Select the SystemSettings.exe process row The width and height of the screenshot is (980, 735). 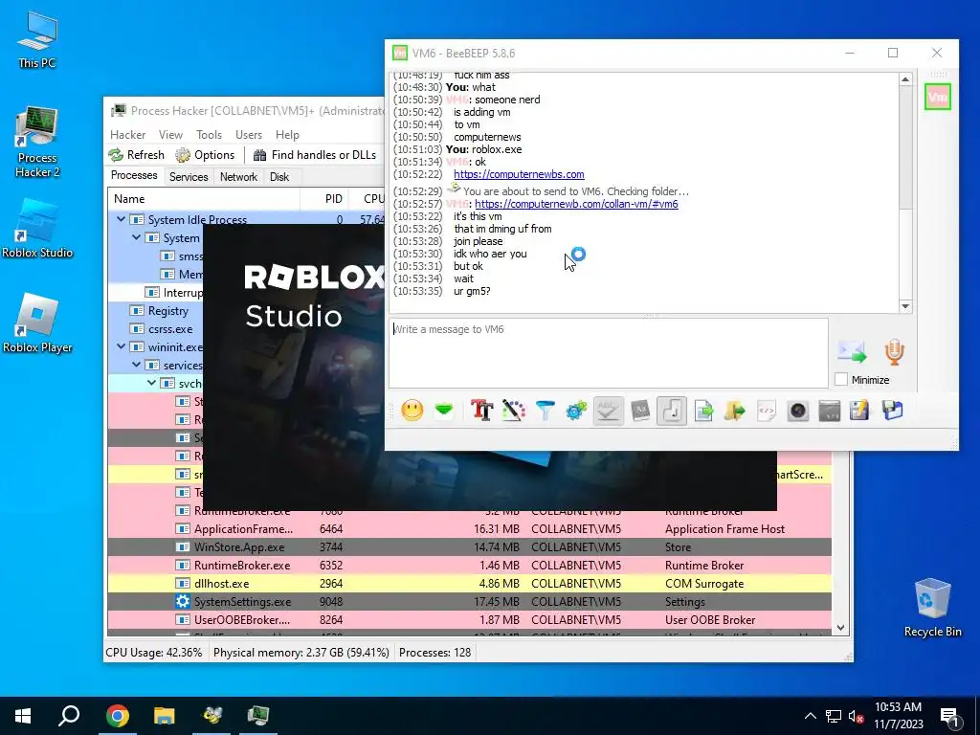(469, 601)
